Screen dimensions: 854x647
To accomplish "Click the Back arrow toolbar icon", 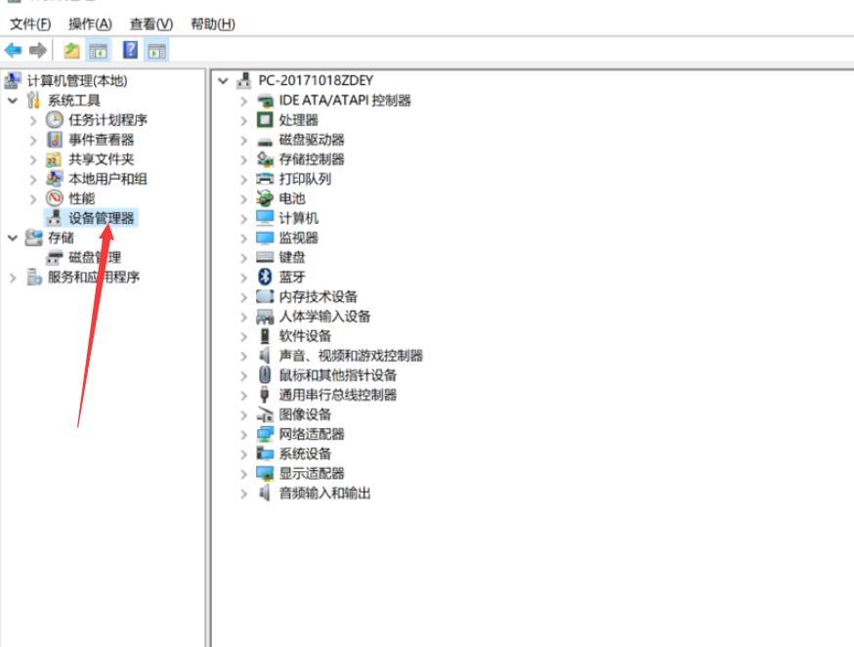I will pyautogui.click(x=14, y=50).
